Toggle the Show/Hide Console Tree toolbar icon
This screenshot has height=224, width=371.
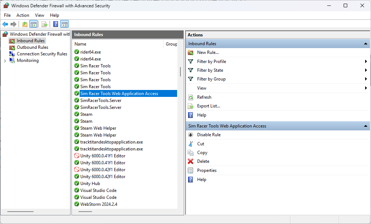33,24
